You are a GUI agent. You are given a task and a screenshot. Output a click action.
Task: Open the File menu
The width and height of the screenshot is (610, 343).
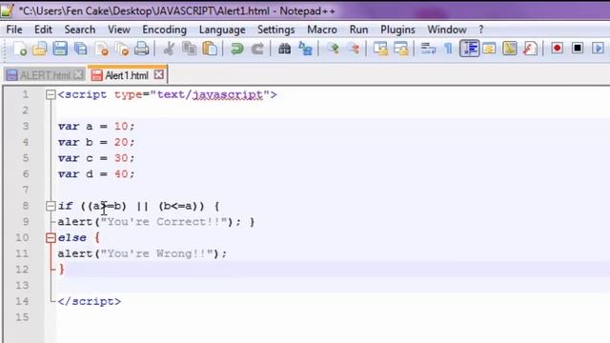tap(14, 30)
